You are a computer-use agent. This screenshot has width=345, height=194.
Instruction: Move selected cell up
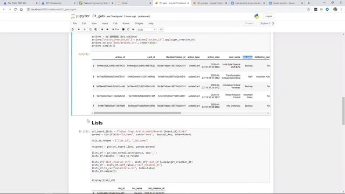coord(102,30)
